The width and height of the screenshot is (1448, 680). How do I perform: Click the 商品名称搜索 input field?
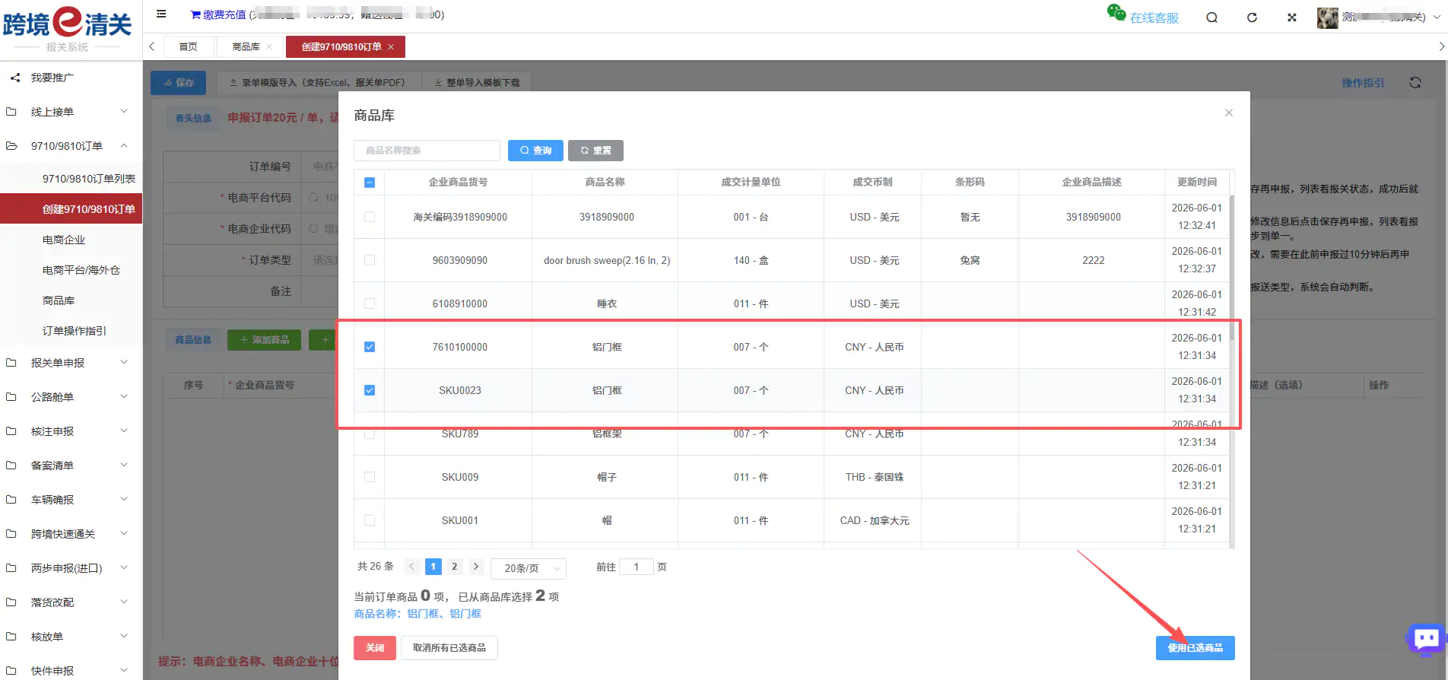[x=427, y=151]
